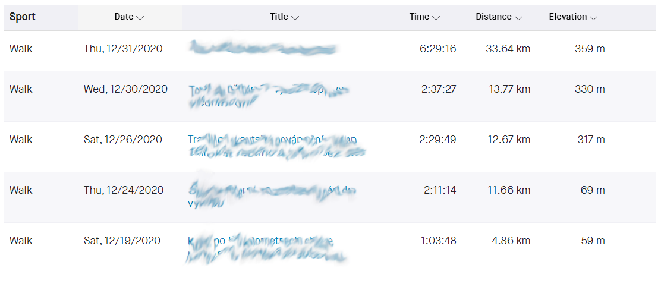Click the sort chevron next to Date
This screenshot has height=290, width=661.
140,18
